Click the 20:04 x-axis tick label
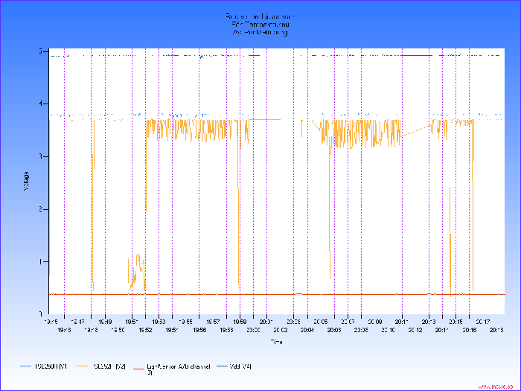The image size is (521, 391). pyautogui.click(x=307, y=328)
